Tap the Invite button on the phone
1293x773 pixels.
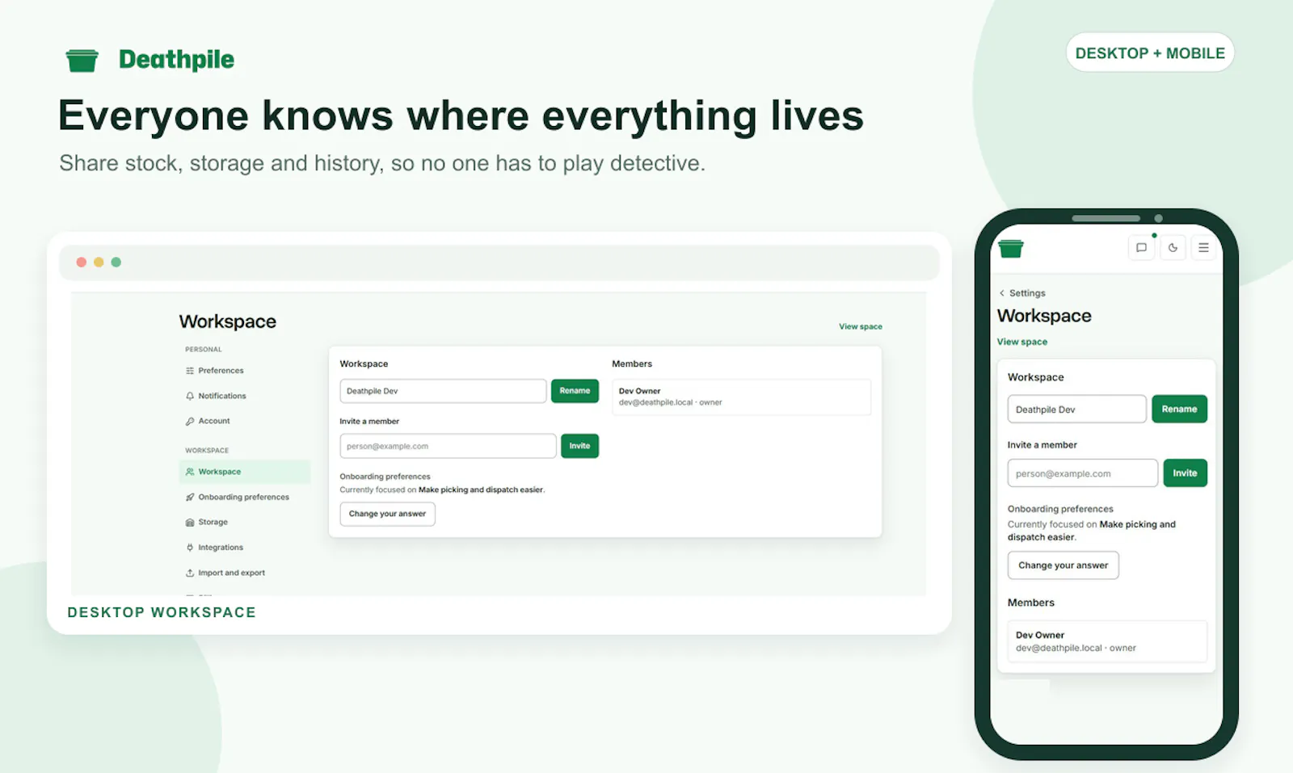point(1185,473)
